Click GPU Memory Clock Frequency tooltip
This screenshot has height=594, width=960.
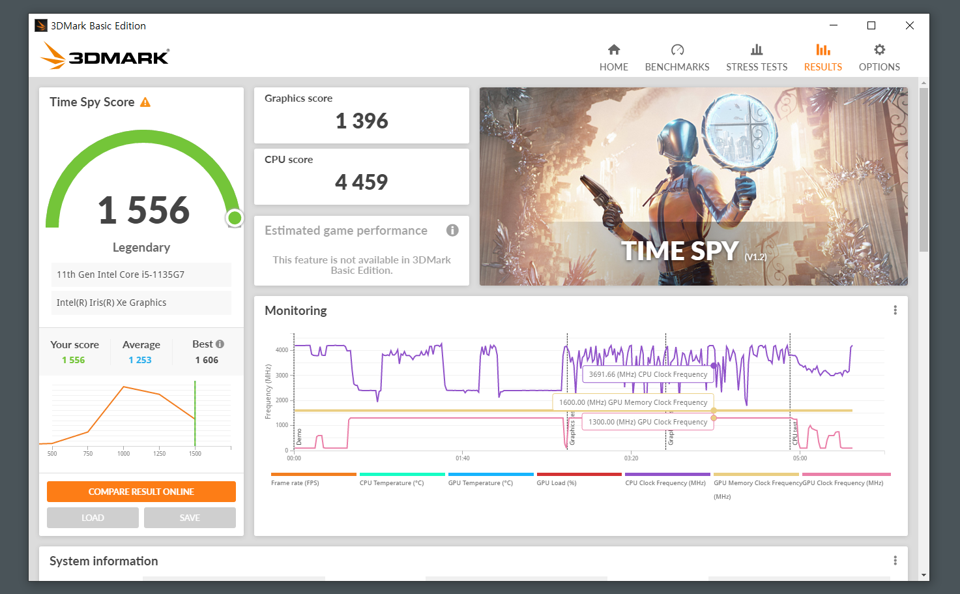pyautogui.click(x=633, y=402)
